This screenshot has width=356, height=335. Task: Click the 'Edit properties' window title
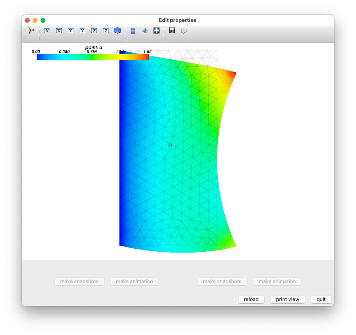(178, 20)
